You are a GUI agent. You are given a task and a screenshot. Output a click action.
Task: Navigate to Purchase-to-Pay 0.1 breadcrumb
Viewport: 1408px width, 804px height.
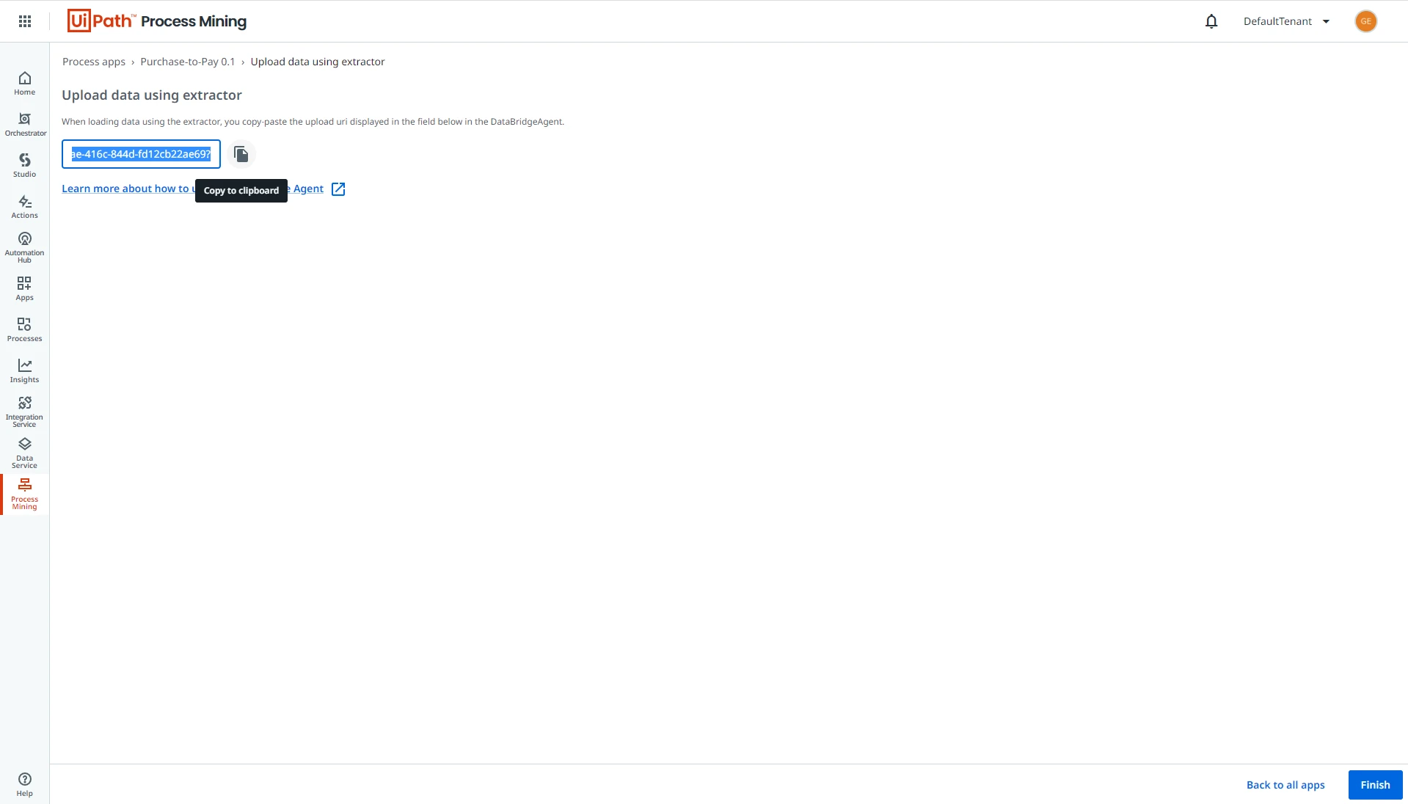[188, 62]
